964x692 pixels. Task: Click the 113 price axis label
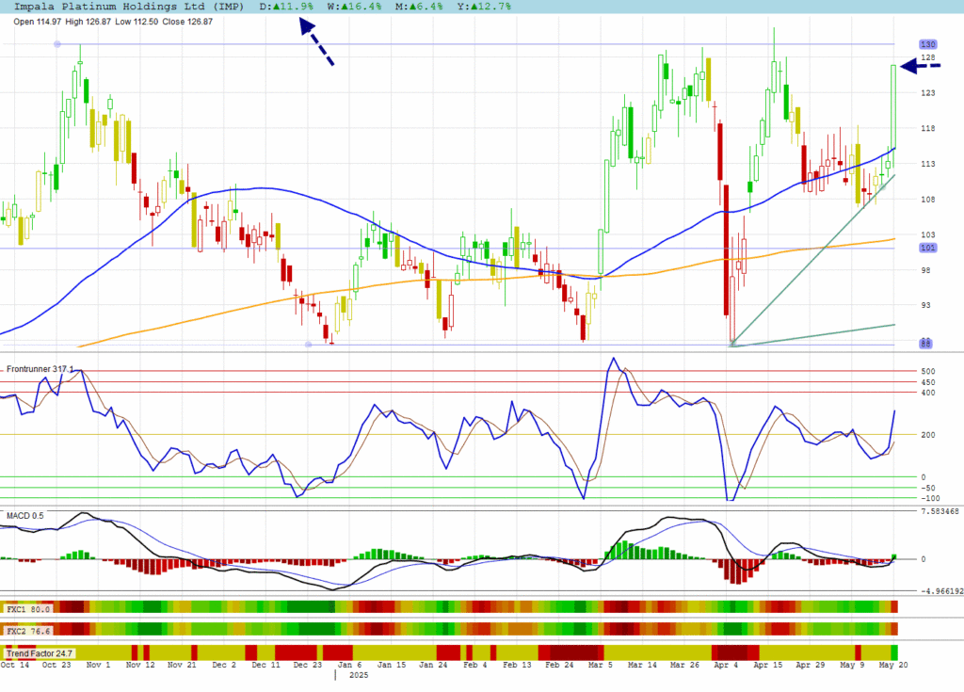927,164
